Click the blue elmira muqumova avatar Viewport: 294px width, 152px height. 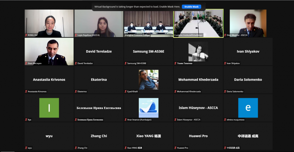248,108
